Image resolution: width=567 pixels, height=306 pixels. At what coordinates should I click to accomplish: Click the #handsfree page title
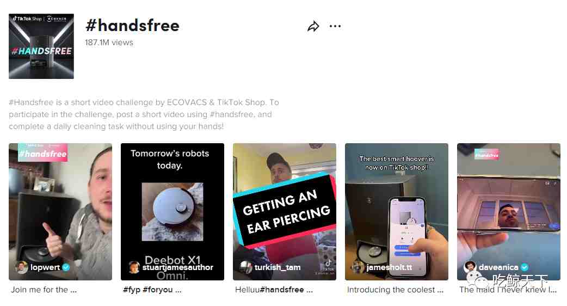[132, 26]
